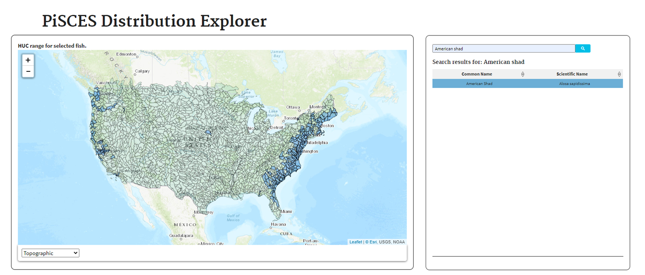The width and height of the screenshot is (645, 275).
Task: Click the Boston label on the map
Action: point(327,126)
